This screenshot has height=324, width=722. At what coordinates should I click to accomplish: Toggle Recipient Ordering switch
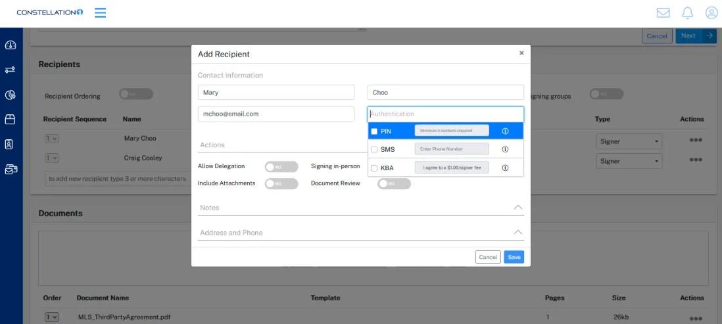(136, 94)
